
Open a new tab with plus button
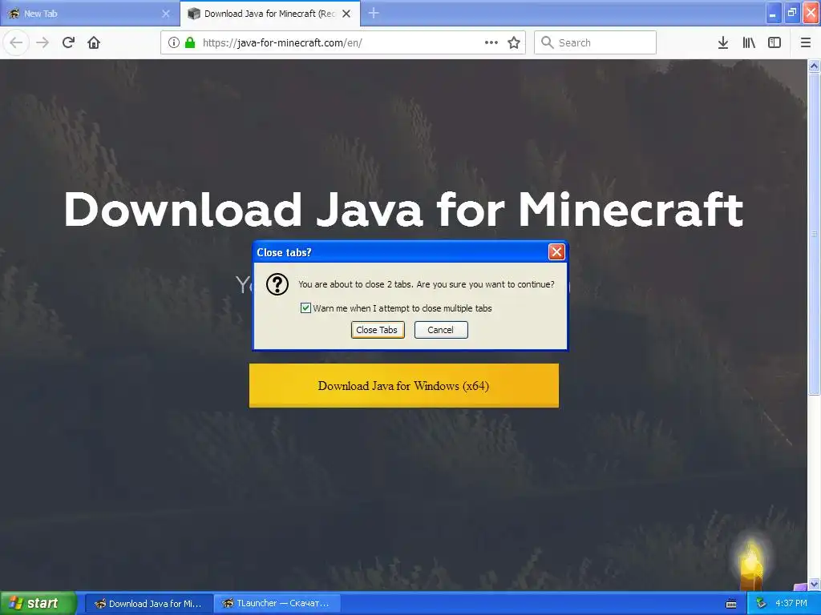pos(374,13)
